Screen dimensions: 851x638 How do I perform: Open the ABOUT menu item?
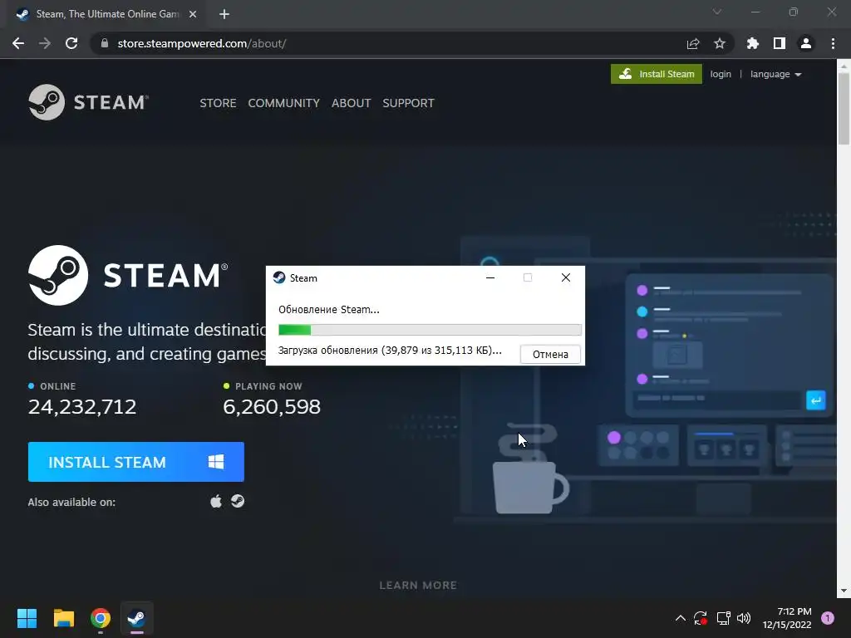(352, 103)
